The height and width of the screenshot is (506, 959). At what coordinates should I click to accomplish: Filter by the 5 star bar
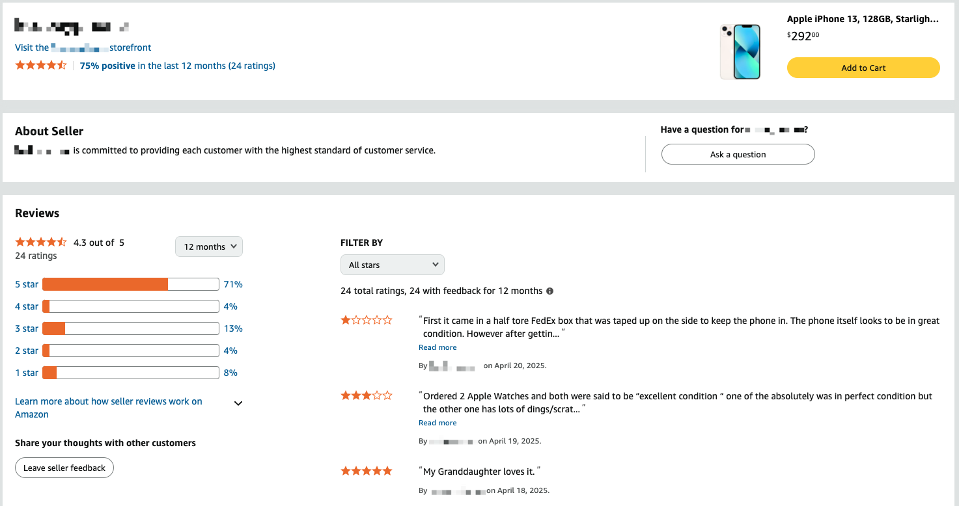tap(130, 284)
